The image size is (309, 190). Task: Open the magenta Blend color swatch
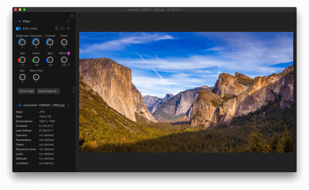(x=68, y=53)
